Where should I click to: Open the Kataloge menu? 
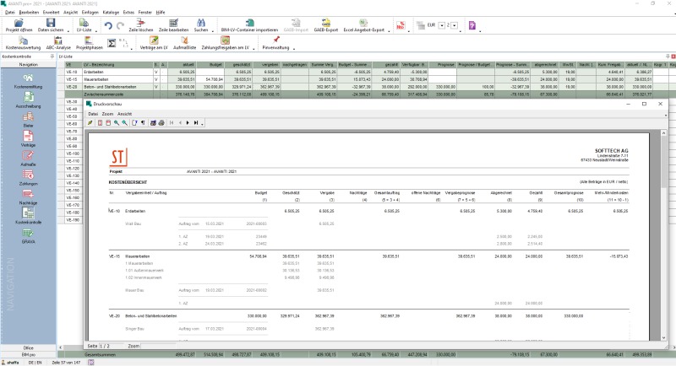tap(111, 13)
